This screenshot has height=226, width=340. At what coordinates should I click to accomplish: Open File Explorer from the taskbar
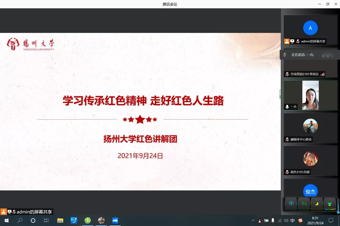click(60, 221)
